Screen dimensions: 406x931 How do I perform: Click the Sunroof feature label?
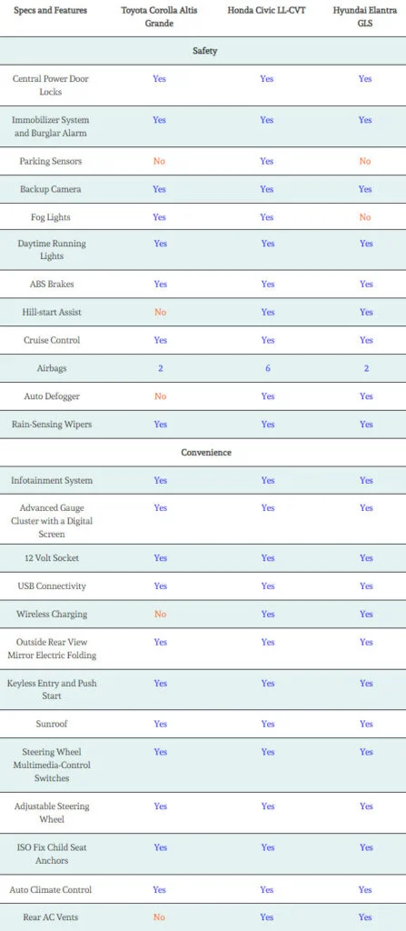coord(51,725)
